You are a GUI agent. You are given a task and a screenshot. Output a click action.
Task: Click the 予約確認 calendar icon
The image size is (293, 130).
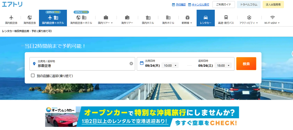tap(173, 5)
